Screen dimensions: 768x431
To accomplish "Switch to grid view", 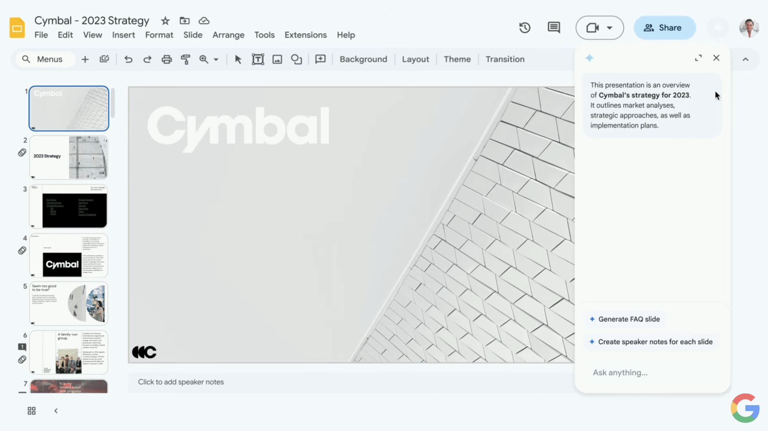I will tap(32, 411).
